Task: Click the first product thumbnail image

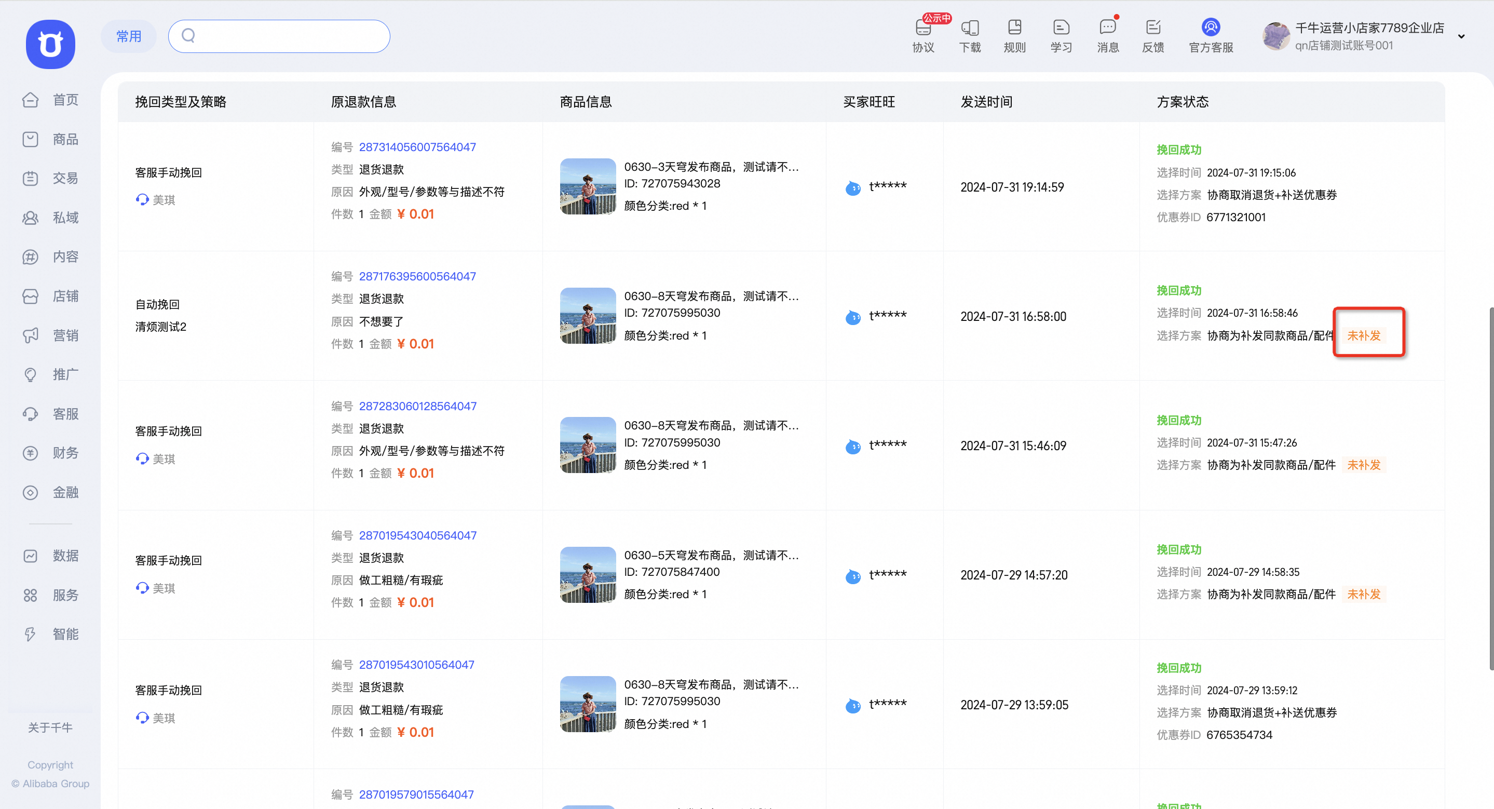Action: (588, 186)
